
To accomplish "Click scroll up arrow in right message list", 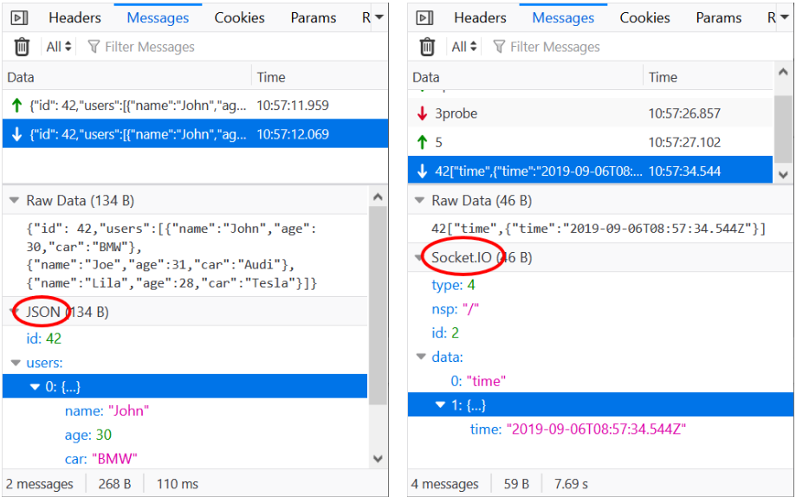I will pyautogui.click(x=783, y=73).
